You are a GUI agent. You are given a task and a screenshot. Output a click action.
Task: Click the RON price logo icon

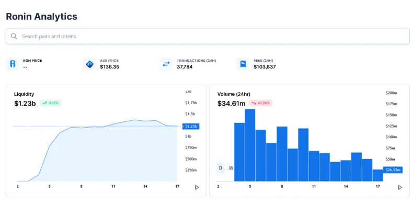pos(13,64)
